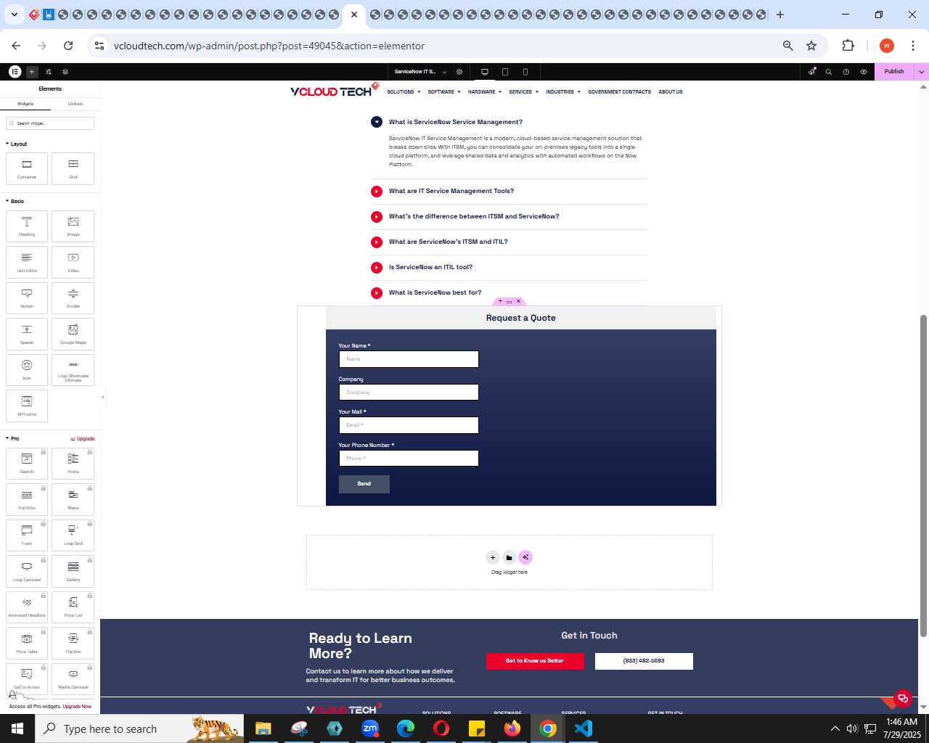Viewport: 929px width, 743px height.
Task: Open the Publish options dropdown arrow
Action: [x=921, y=72]
